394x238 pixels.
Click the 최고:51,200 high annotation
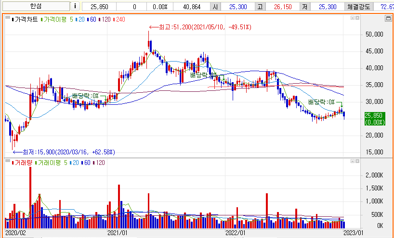(200, 27)
